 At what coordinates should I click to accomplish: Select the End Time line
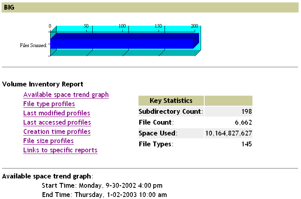[x=104, y=195]
